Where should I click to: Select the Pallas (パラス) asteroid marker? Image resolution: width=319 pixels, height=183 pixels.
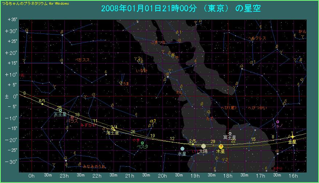72,117
